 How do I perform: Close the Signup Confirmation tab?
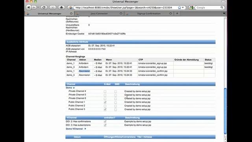[170, 13]
